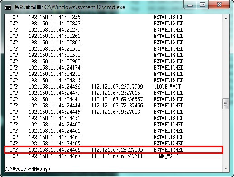Click remote address 112.121.67.9:27003

click(116, 112)
